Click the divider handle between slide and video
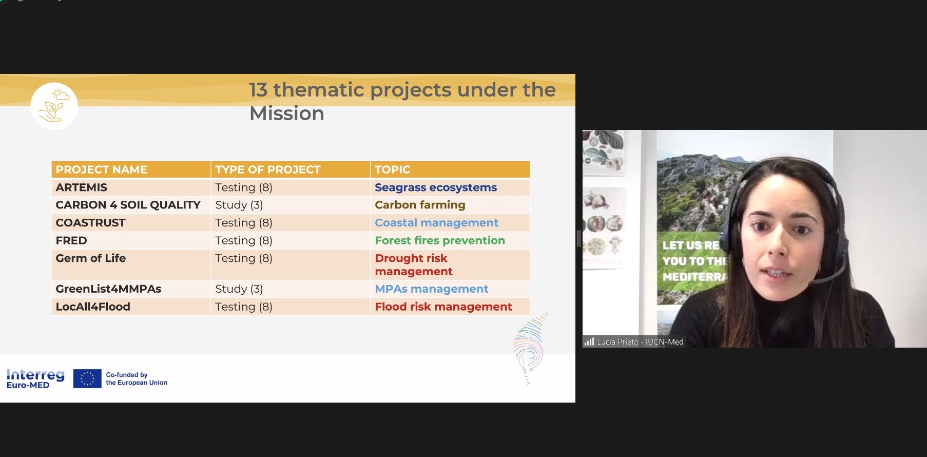The height and width of the screenshot is (457, 927). 579,238
